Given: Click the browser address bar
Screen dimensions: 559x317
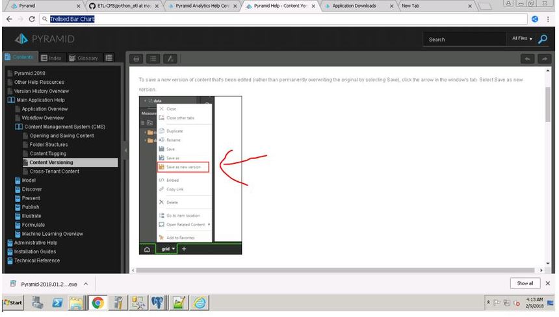Looking at the screenshot, I should pyautogui.click(x=283, y=19).
